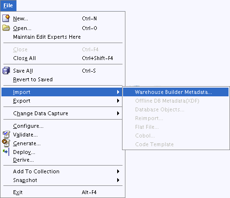230x198 pixels.
Task: Select the Import menu label
Action: (22, 92)
